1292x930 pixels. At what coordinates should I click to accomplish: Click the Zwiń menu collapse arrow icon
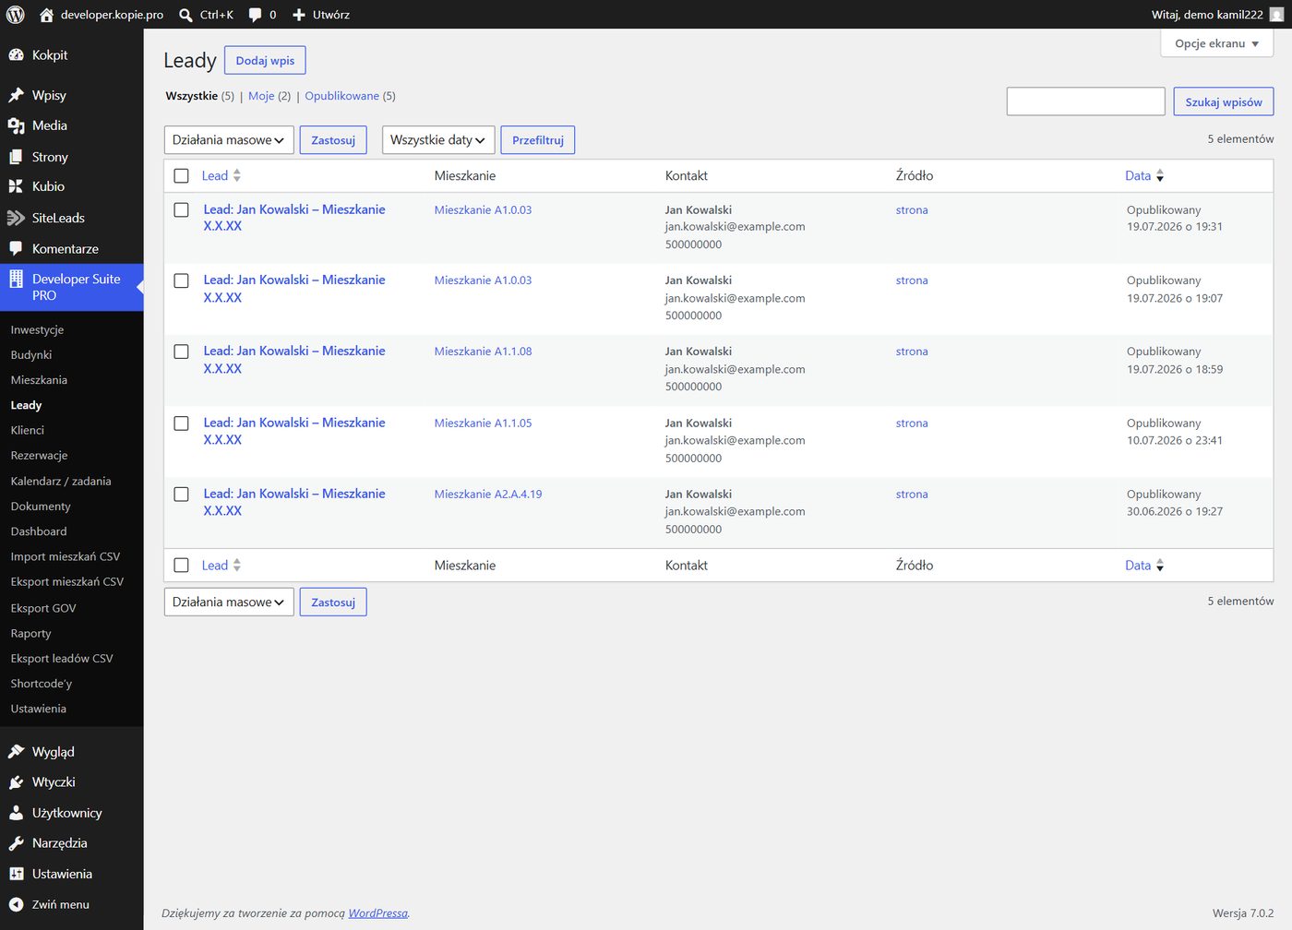click(x=16, y=904)
